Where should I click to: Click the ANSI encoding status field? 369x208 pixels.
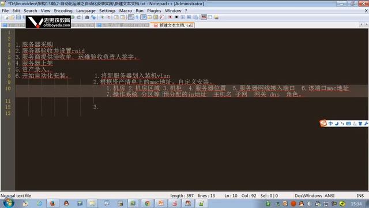point(329,196)
